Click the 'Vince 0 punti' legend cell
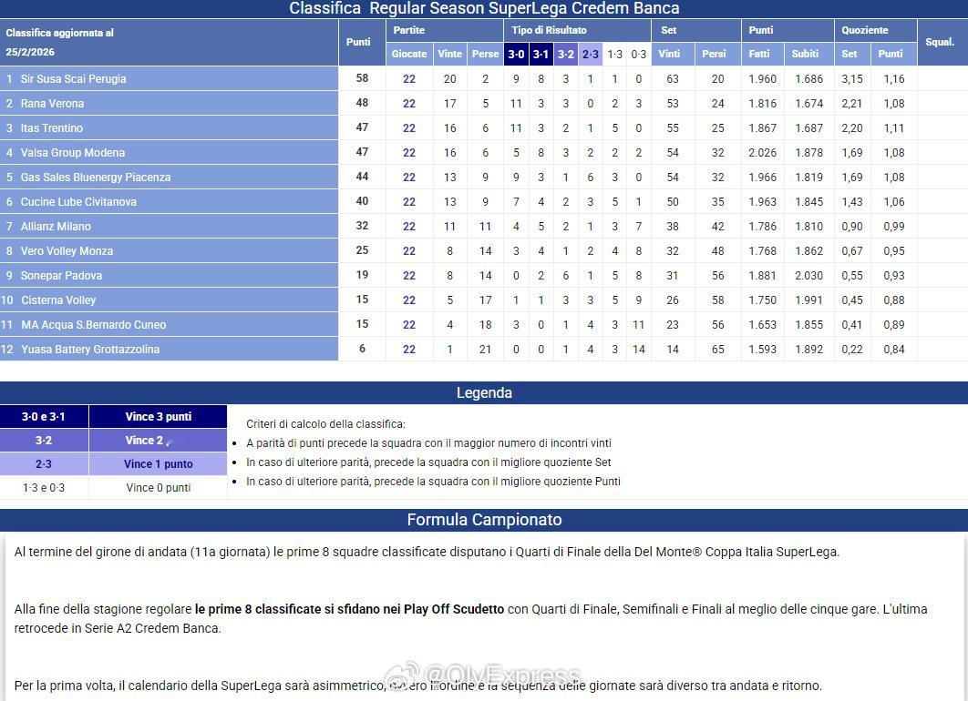This screenshot has height=701, width=968. point(158,488)
